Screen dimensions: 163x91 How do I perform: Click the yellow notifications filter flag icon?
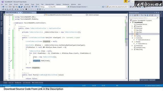[x=126, y=1]
